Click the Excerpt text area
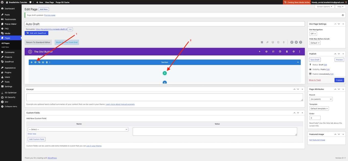This screenshot has height=161, width=348. tap(165, 97)
